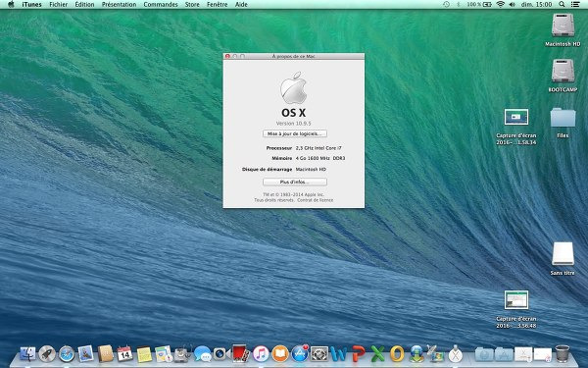Open Boot Camp Assistant in Dock
This screenshot has height=368, width=588.
coord(435,353)
